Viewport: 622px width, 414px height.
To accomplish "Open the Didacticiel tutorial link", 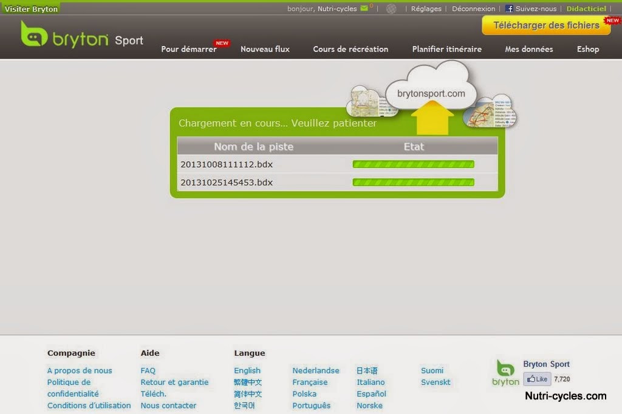I will [586, 8].
